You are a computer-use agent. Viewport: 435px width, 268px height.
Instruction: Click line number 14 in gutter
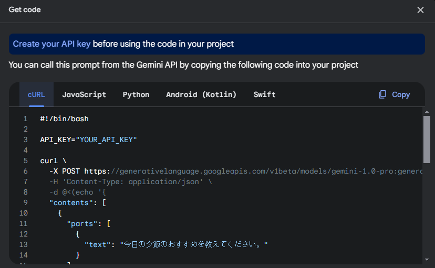pos(23,255)
